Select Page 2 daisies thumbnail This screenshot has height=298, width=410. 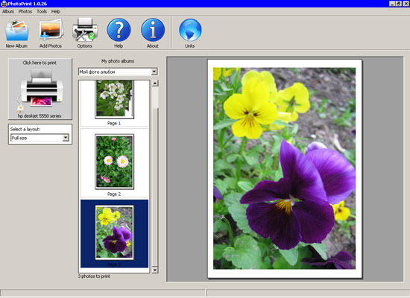(x=114, y=162)
